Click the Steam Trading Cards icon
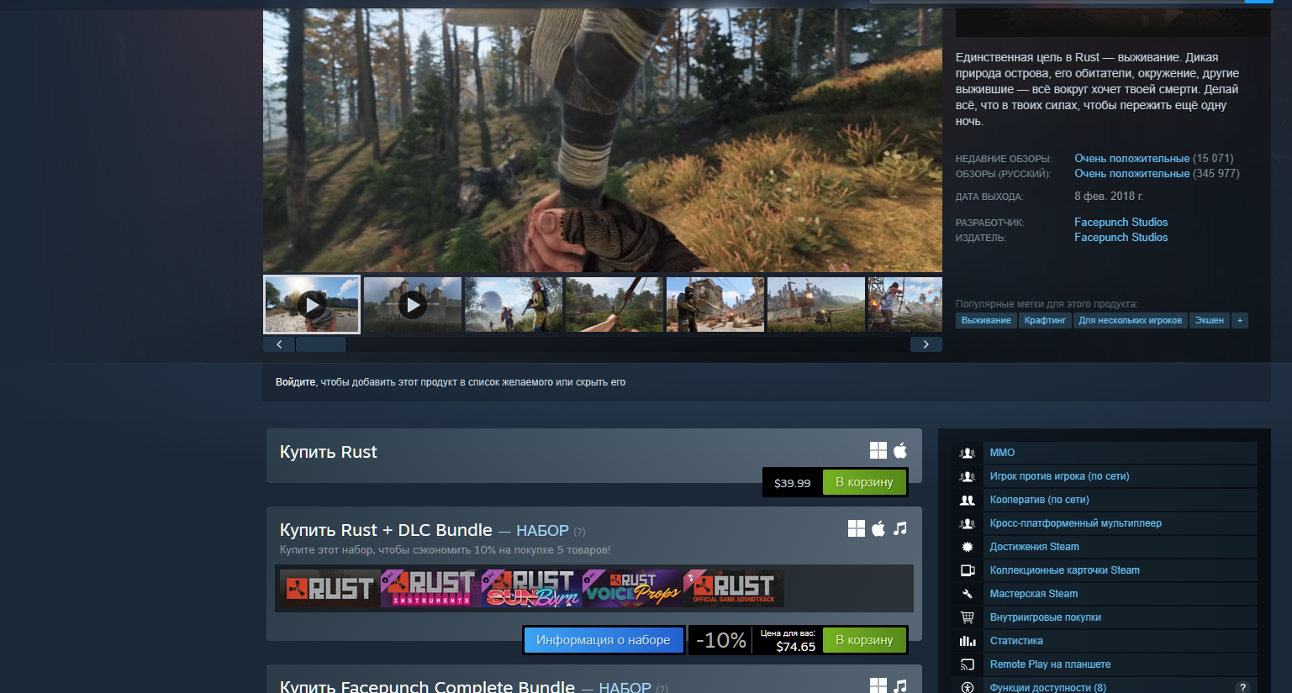 [x=968, y=570]
